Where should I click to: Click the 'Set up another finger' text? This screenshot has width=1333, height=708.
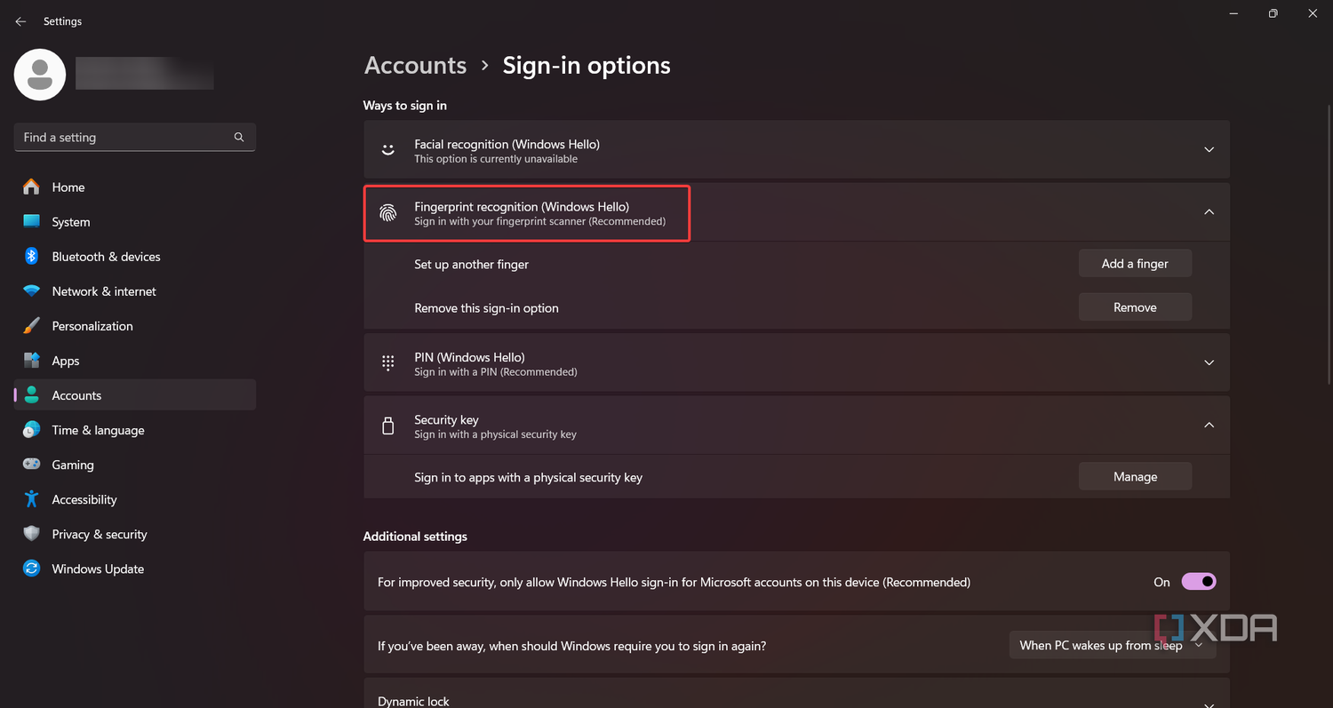[471, 264]
